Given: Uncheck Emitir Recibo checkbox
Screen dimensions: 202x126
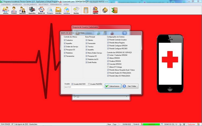Looking at the screenshot, I should click(86, 62).
